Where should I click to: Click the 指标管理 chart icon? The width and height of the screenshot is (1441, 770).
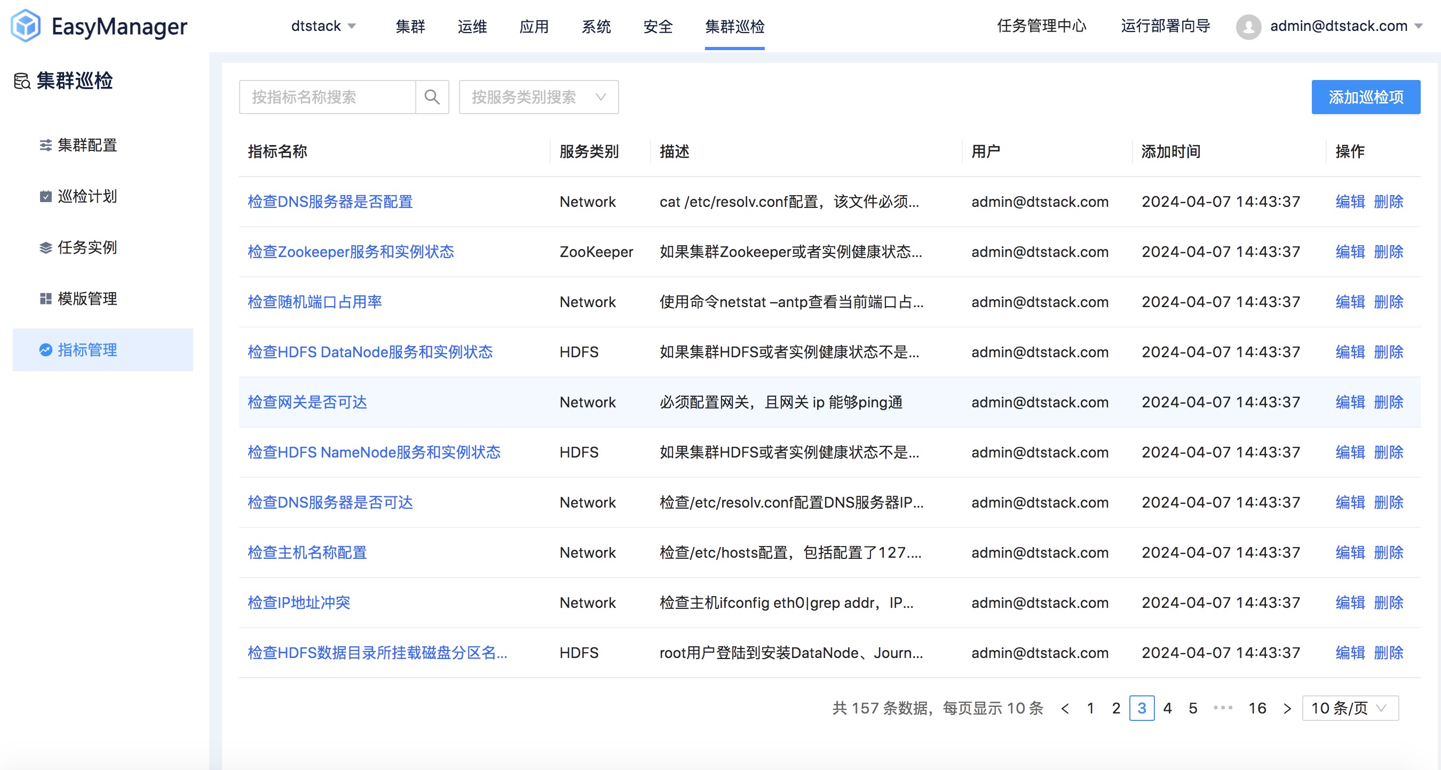pos(46,350)
